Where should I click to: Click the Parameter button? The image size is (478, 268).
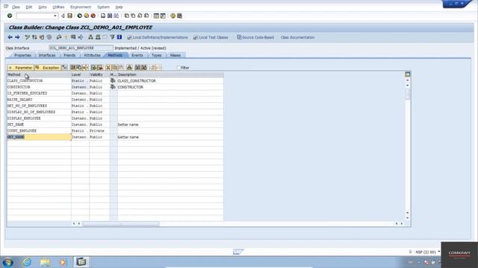click(x=21, y=68)
